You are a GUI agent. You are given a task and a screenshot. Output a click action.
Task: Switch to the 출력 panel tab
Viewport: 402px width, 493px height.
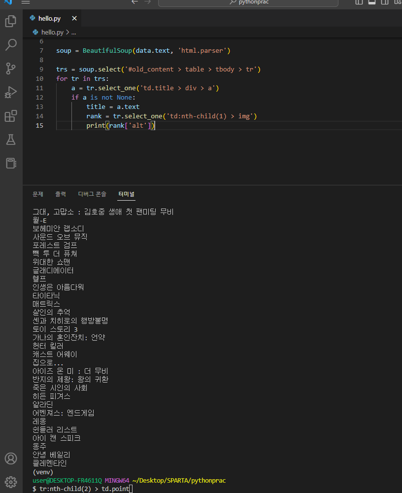tap(61, 194)
